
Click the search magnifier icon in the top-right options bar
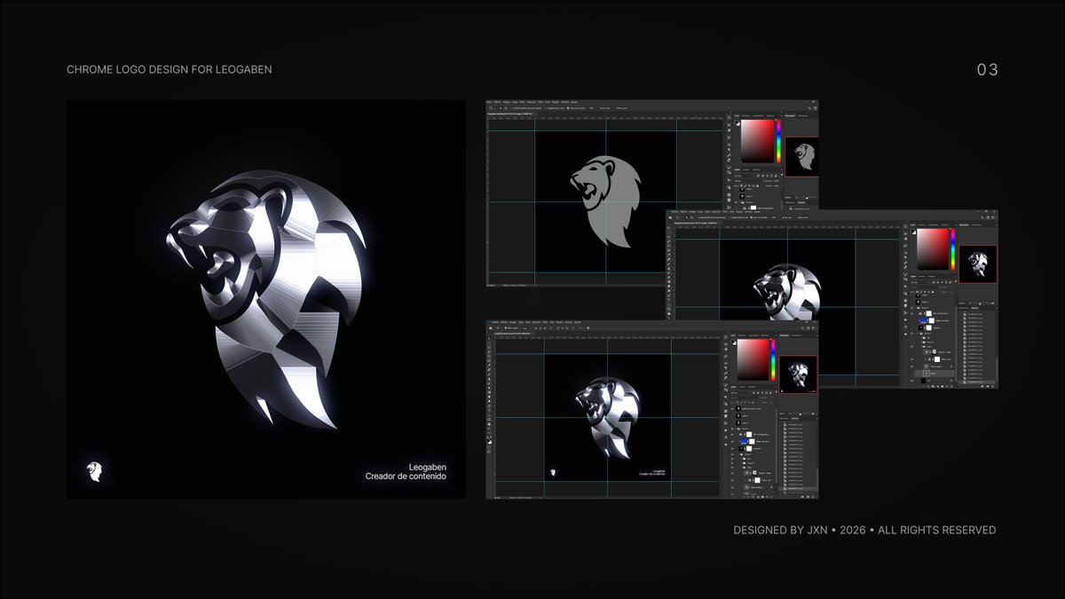click(x=802, y=327)
